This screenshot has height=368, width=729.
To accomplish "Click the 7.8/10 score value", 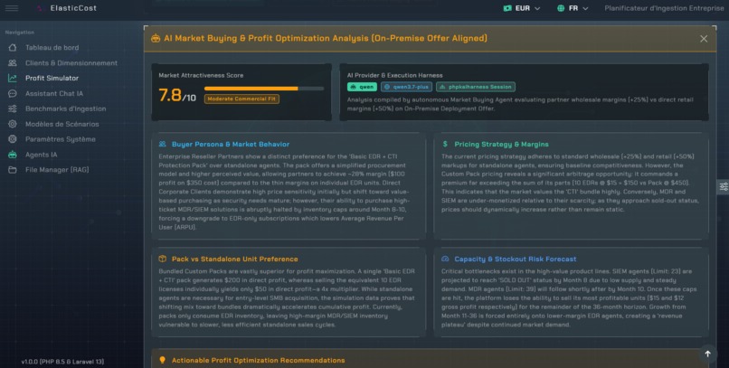I will click(177, 95).
